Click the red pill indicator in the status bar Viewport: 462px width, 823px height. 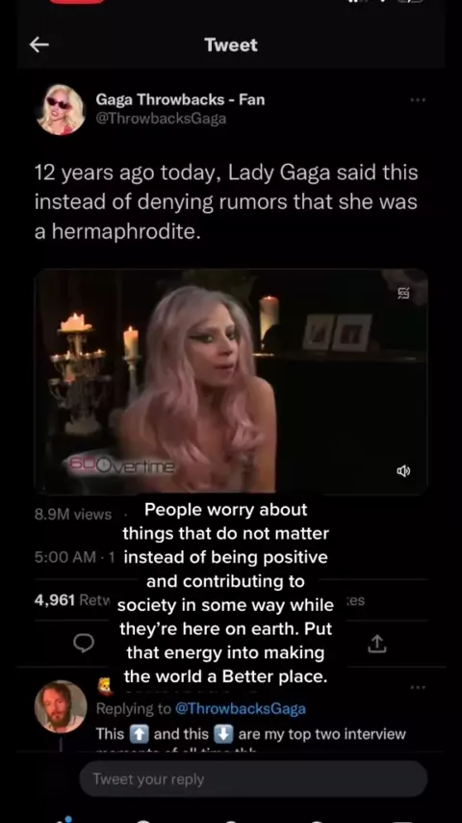click(77, 2)
